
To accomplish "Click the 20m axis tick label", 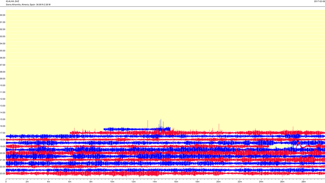I will (x=218, y=182).
